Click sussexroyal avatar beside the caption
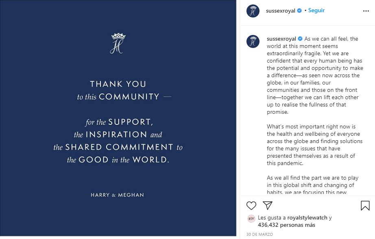The height and width of the screenshot is (239, 375). (x=253, y=41)
